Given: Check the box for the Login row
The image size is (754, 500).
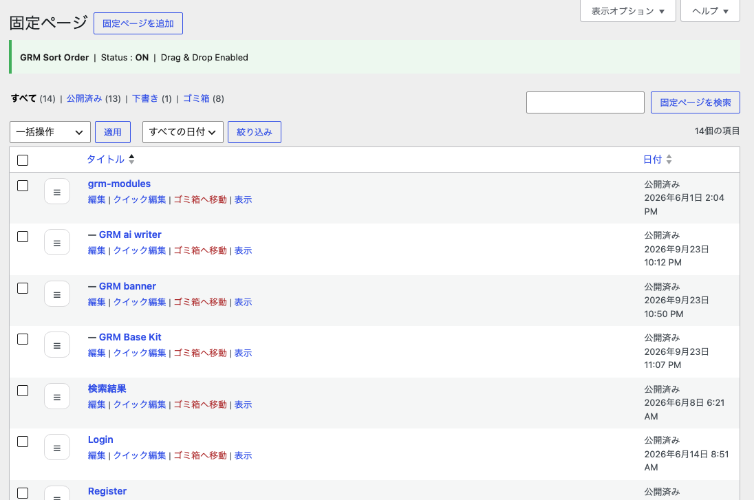Looking at the screenshot, I should [x=23, y=442].
